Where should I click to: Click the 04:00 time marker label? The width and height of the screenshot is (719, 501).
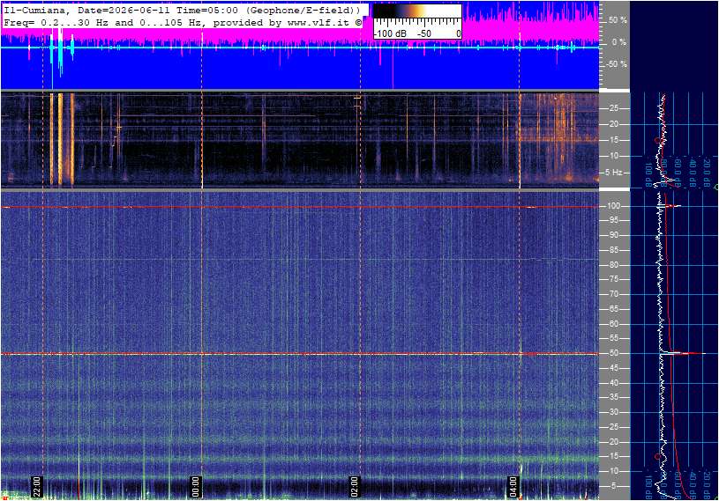[x=513, y=487]
